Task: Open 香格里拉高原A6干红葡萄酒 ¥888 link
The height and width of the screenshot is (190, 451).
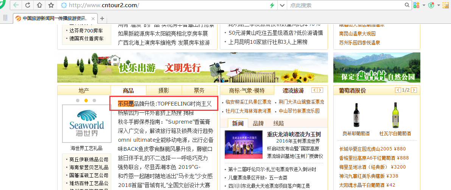Action: point(374,158)
